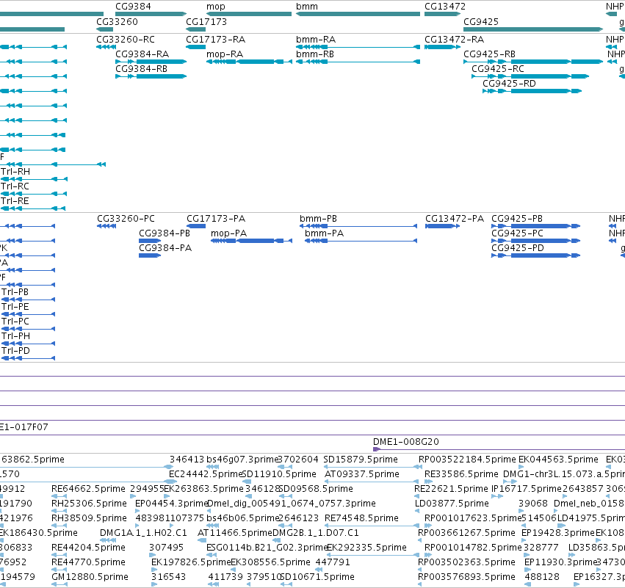Click protein bmm-PB
This screenshot has height=588, width=625.
tap(319, 219)
